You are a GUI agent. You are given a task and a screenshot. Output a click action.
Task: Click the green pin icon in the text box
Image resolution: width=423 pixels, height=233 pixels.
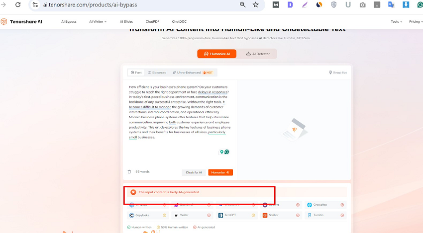click(x=221, y=152)
